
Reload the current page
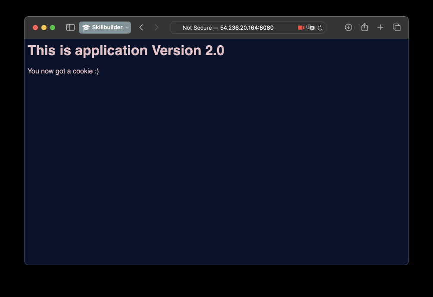point(320,28)
